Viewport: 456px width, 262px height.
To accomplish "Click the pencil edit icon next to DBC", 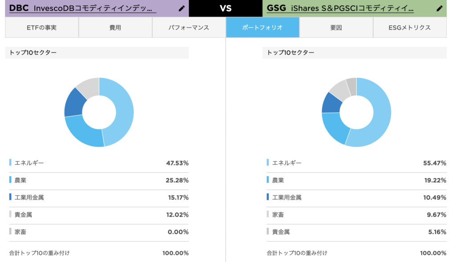I will point(182,8).
